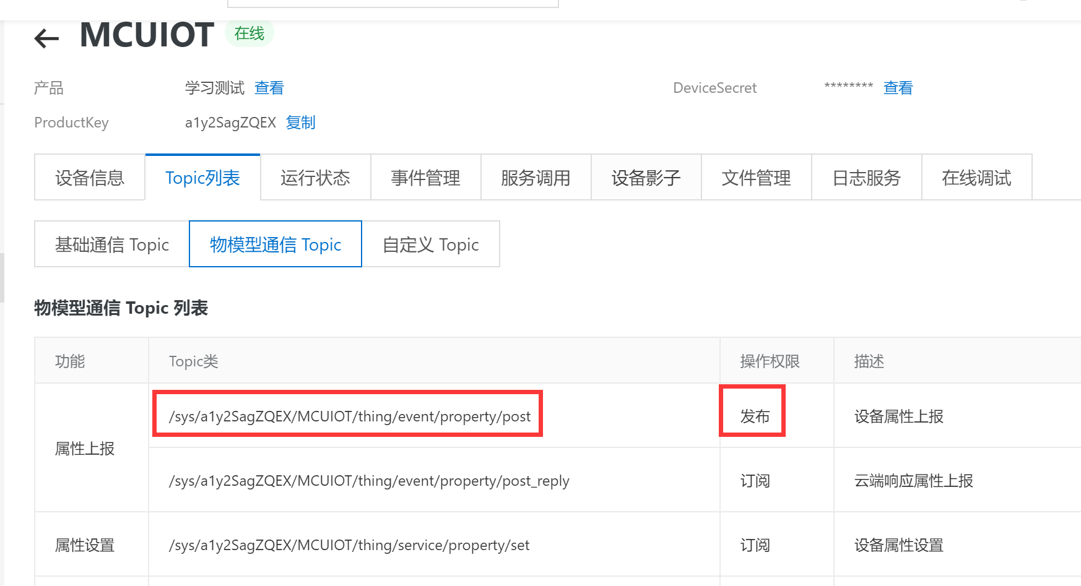Click the 在线 status badge
The image size is (1081, 586).
(250, 33)
